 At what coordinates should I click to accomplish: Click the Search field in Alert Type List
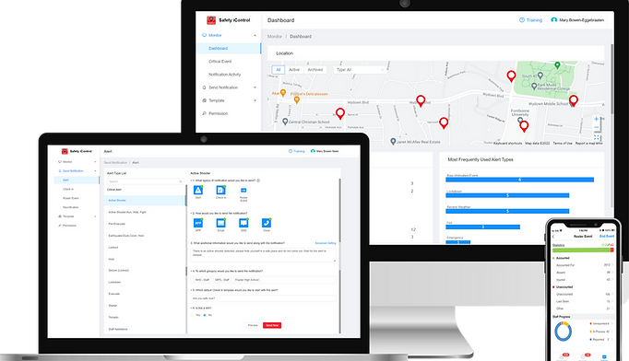tap(145, 181)
